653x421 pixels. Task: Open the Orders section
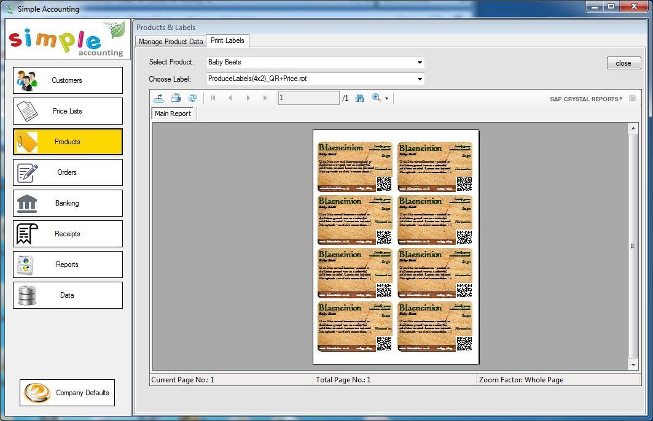(68, 172)
